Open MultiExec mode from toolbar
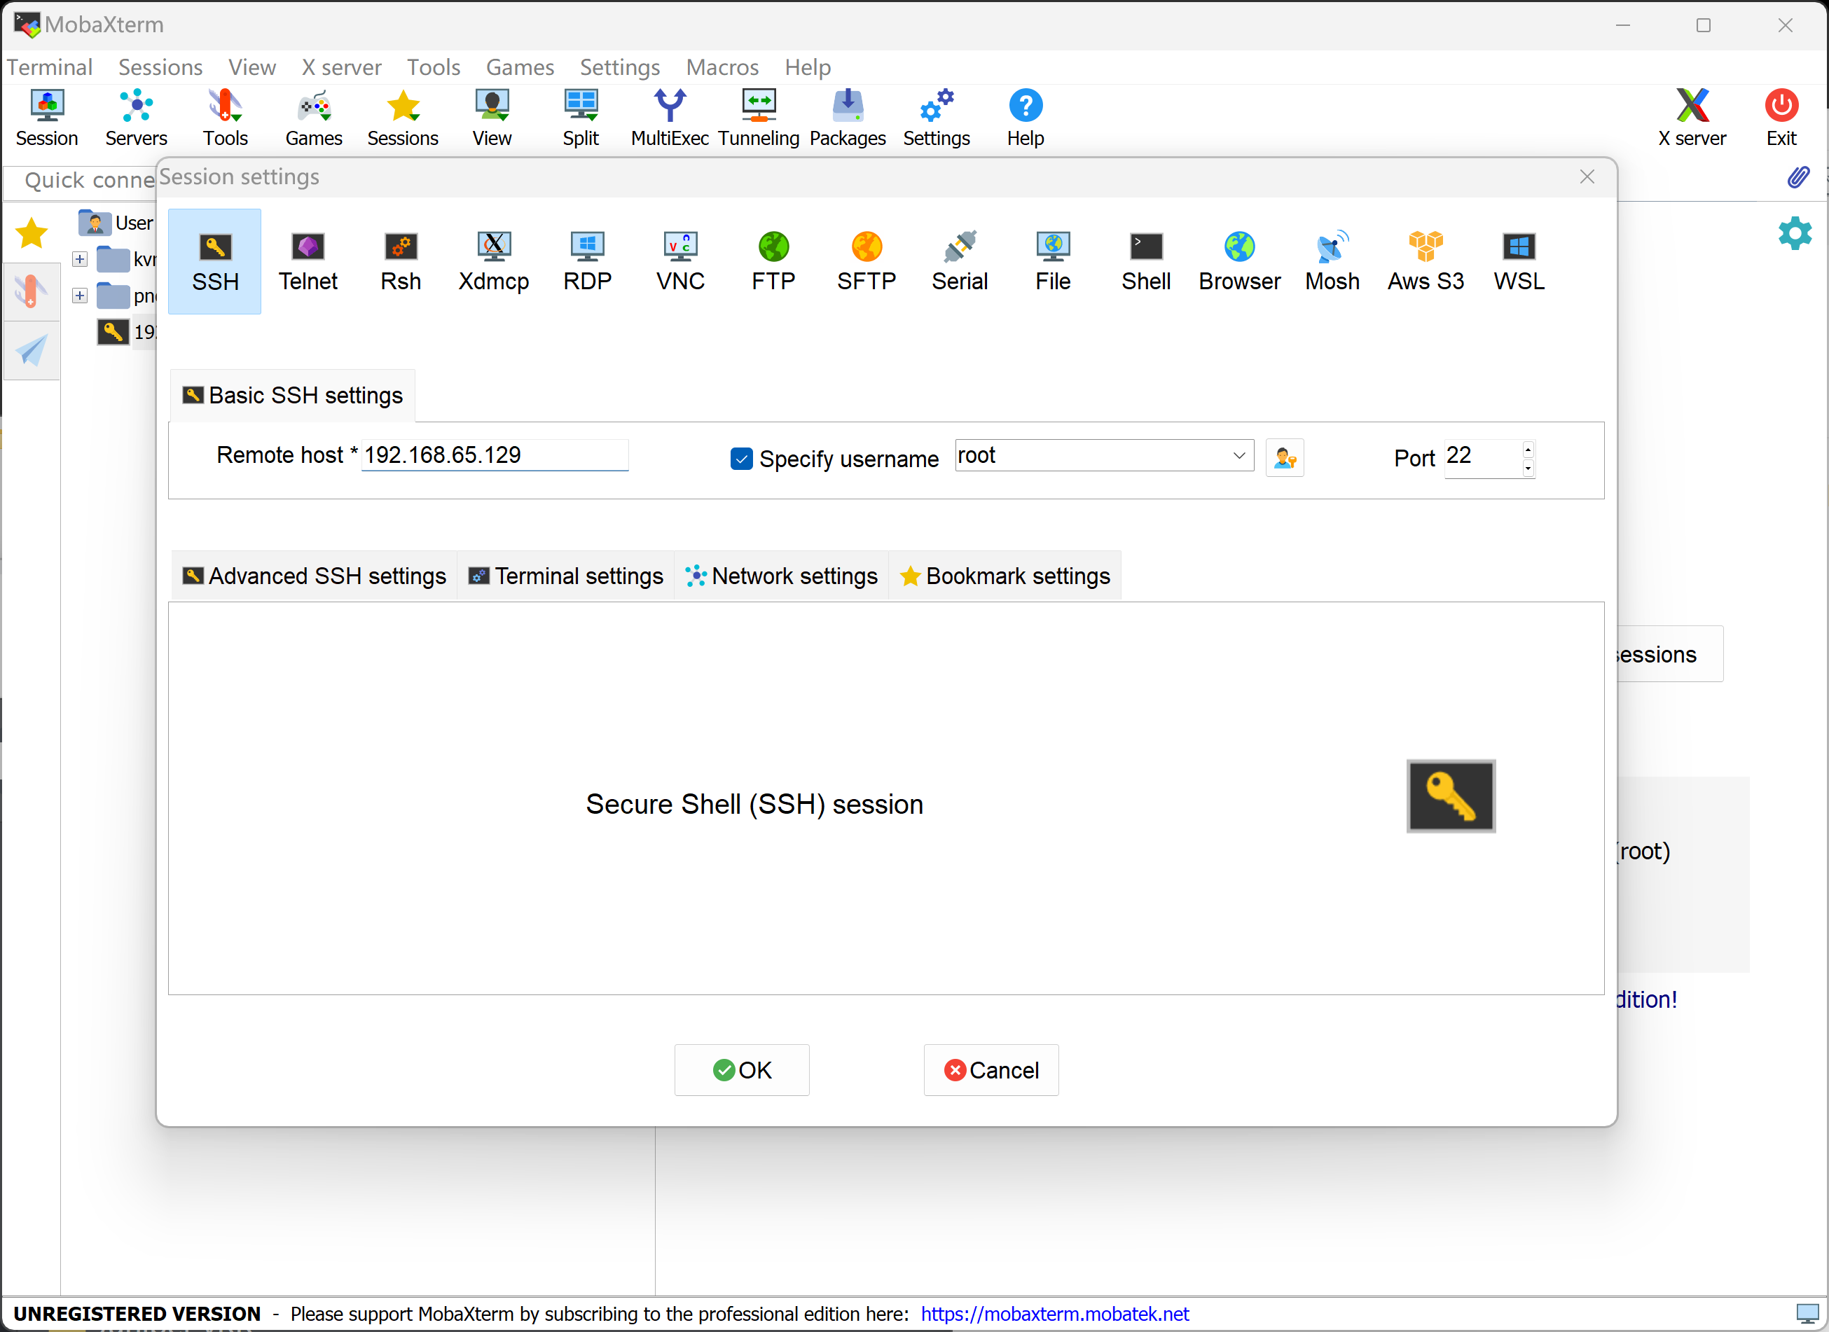The image size is (1829, 1332). click(670, 118)
